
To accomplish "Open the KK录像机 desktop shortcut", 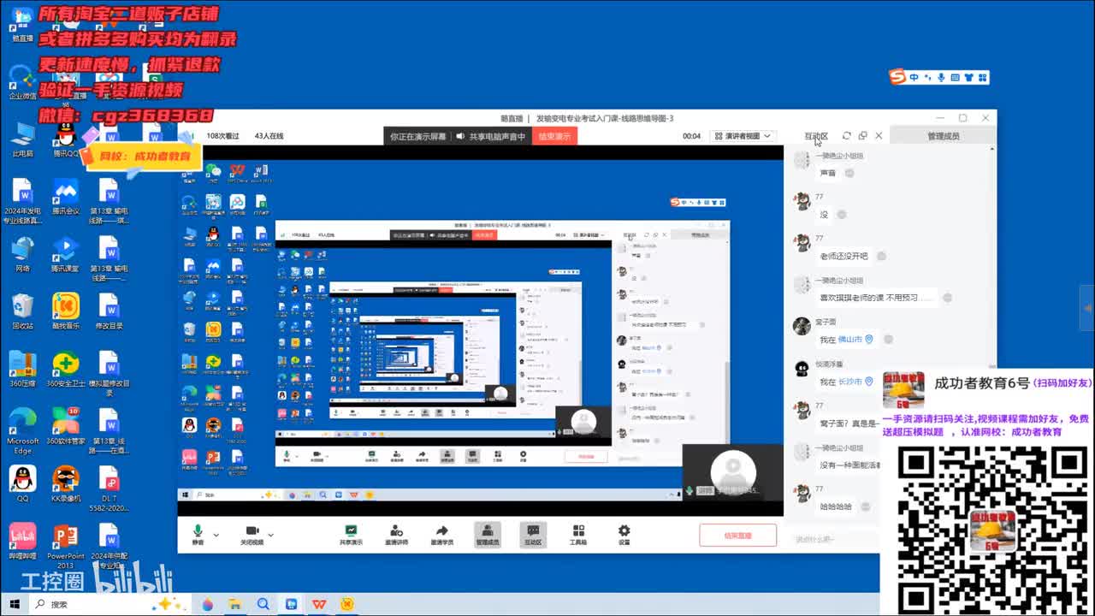I will pos(66,484).
